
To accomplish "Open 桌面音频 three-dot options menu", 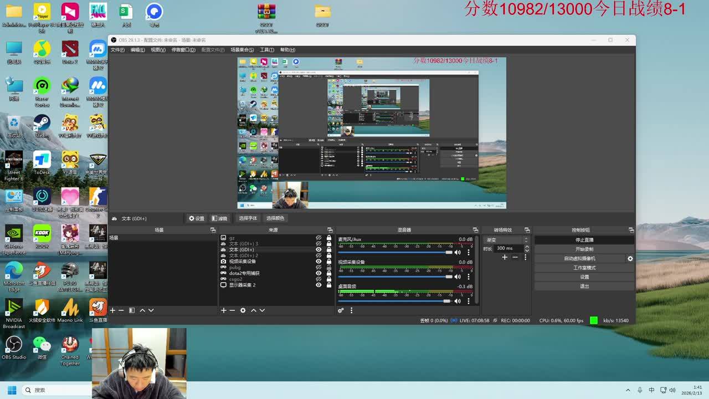I will (469, 301).
